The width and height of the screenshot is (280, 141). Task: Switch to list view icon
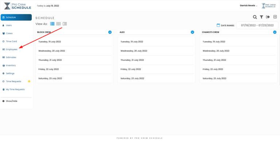pos(52,24)
